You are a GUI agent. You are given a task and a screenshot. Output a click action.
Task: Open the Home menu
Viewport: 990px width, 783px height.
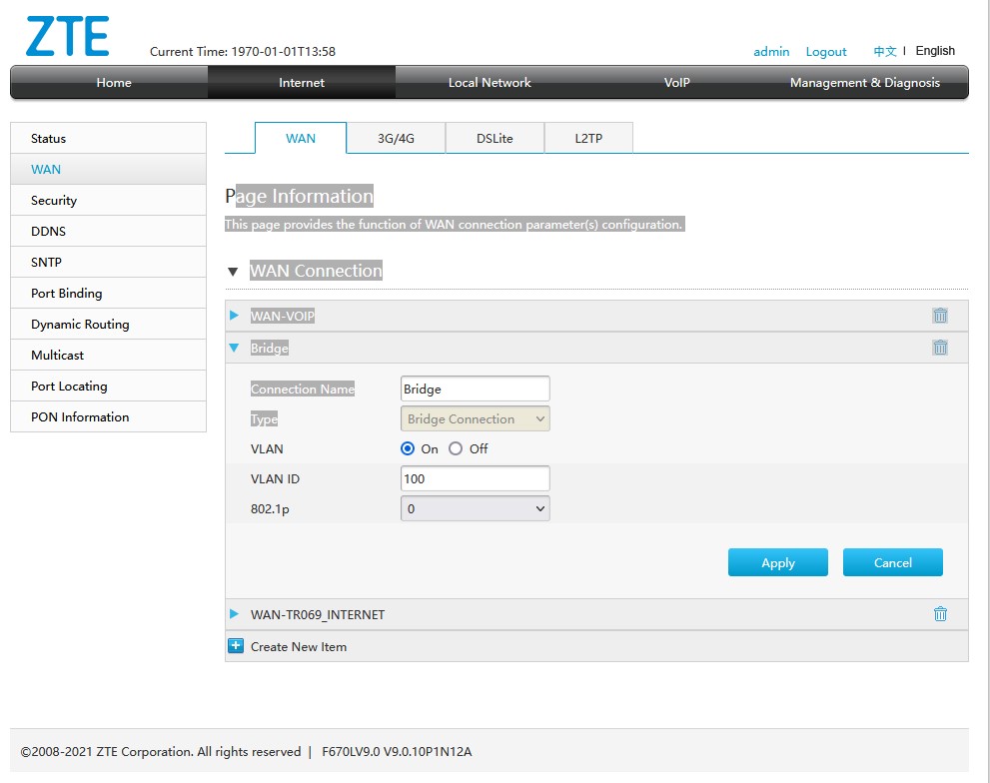114,83
